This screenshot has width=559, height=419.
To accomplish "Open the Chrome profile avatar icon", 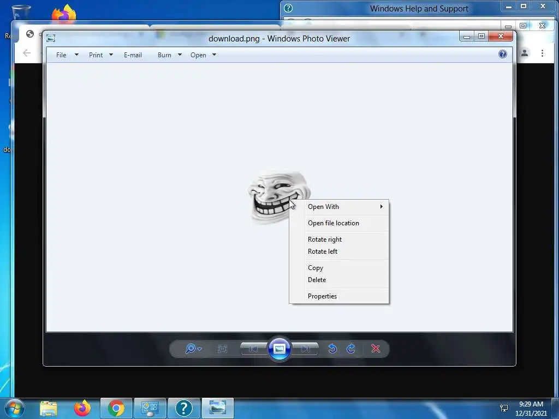I will [x=525, y=53].
